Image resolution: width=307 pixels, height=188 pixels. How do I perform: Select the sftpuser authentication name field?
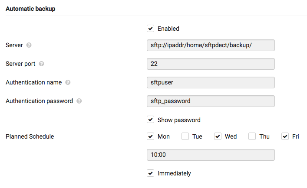click(x=211, y=82)
